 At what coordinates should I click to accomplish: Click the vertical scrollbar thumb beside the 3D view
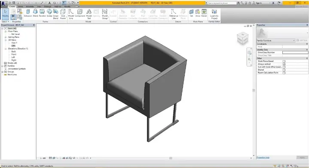(x=254, y=90)
